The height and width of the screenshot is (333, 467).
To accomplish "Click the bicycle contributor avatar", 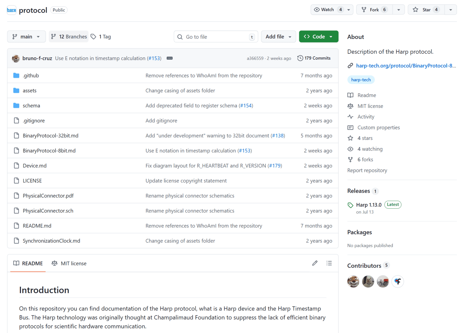I will [383, 281].
